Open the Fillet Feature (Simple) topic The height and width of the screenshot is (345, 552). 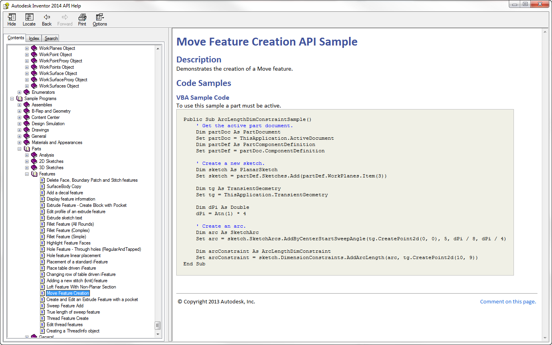(66, 237)
